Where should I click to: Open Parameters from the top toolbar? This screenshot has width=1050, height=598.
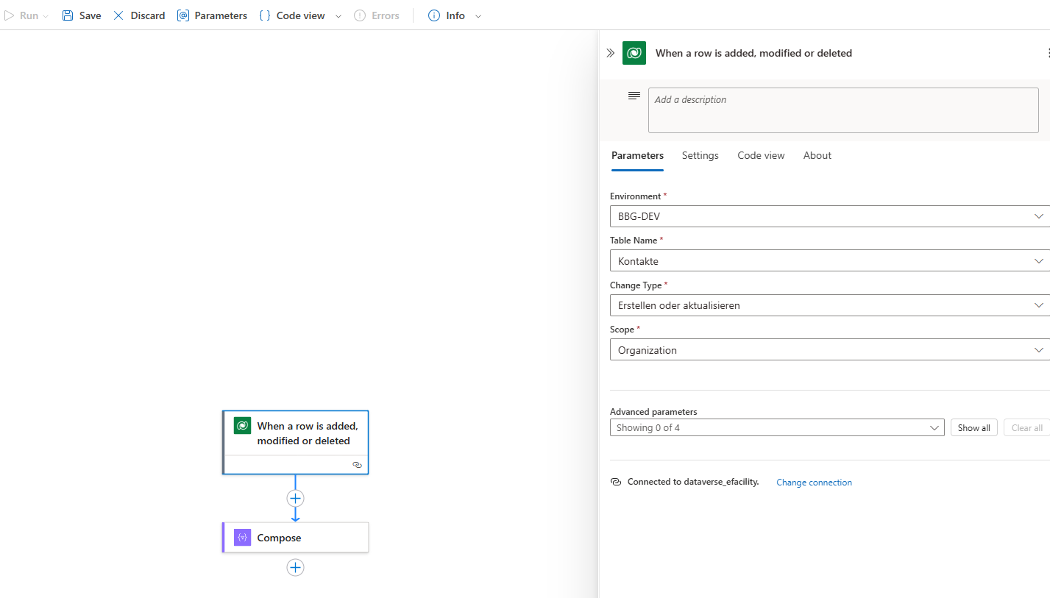coord(212,15)
